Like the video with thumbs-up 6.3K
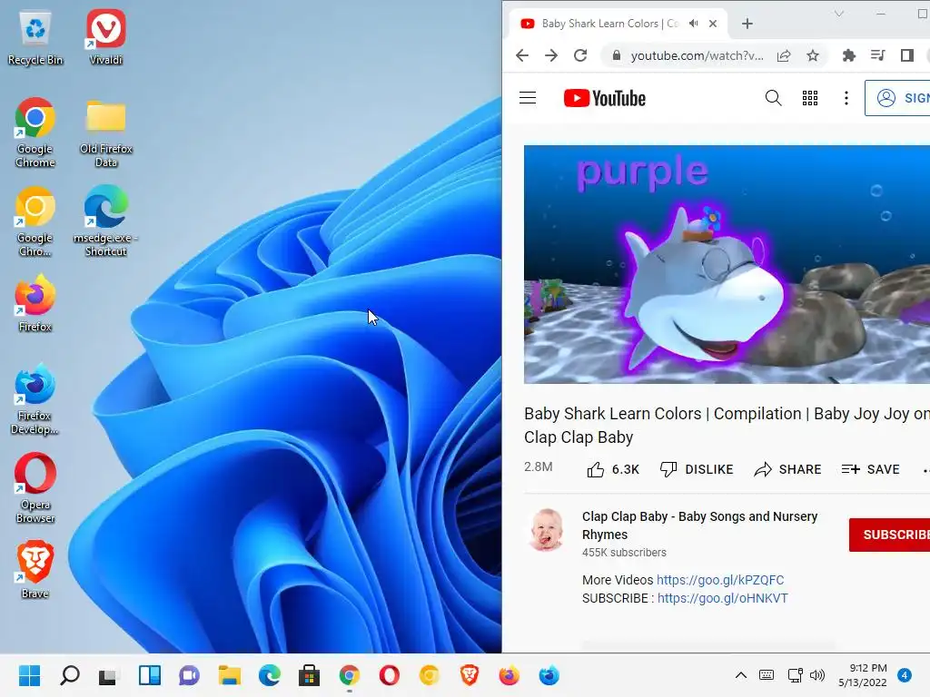 pos(613,469)
